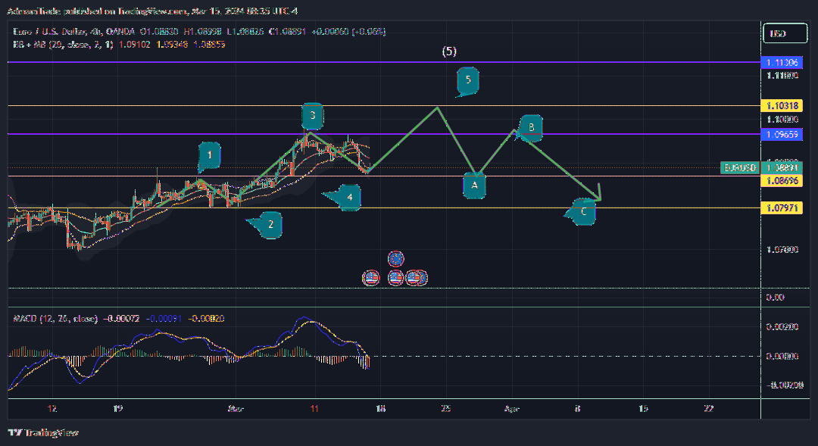The height and width of the screenshot is (446, 818).
Task: Click the 0.00200 MACD axis tick
Action: coord(782,327)
